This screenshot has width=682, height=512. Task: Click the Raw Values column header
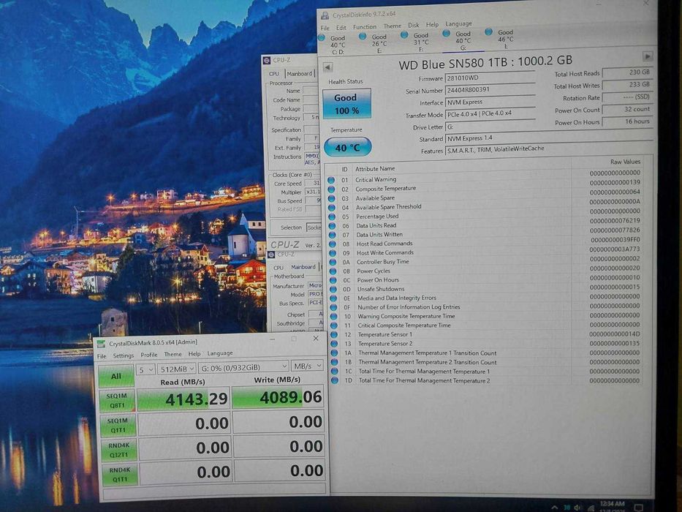[625, 162]
